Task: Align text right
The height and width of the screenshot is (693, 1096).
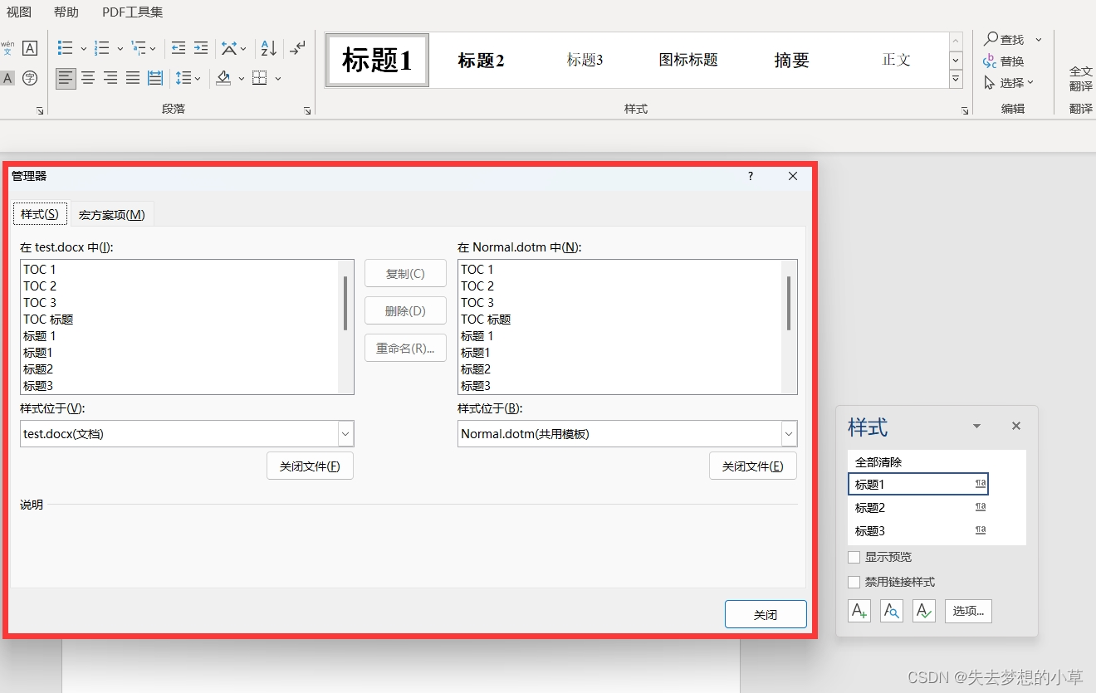Action: [110, 78]
